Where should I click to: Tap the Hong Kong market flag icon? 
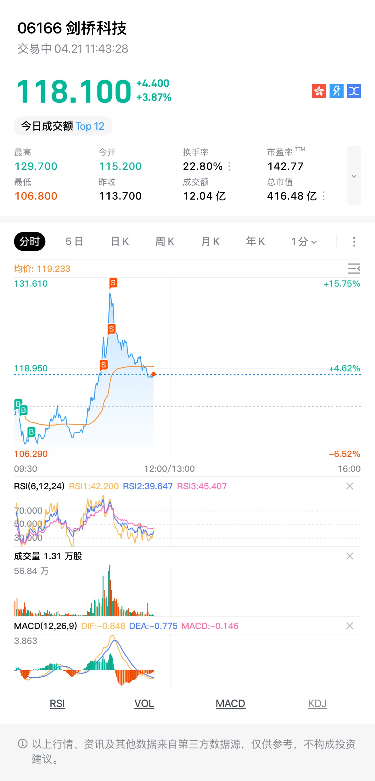coord(319,91)
